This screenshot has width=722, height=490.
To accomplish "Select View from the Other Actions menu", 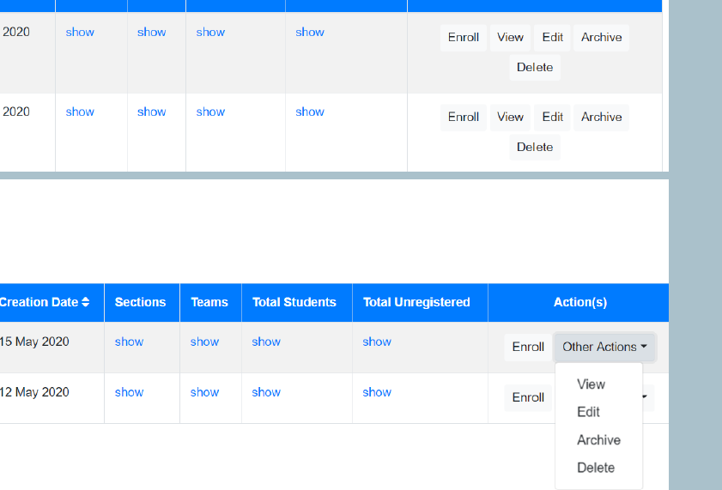I will (591, 384).
